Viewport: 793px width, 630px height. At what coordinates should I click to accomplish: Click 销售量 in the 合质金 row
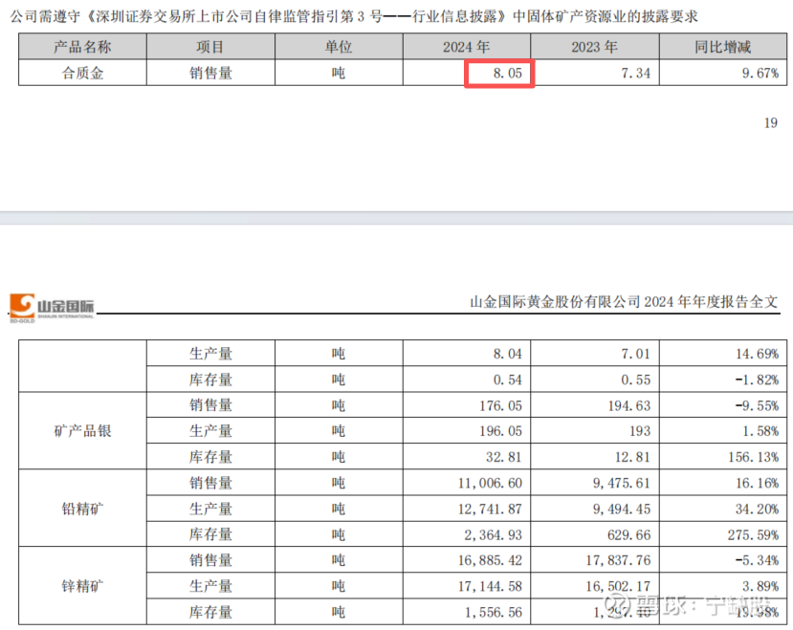(x=210, y=74)
